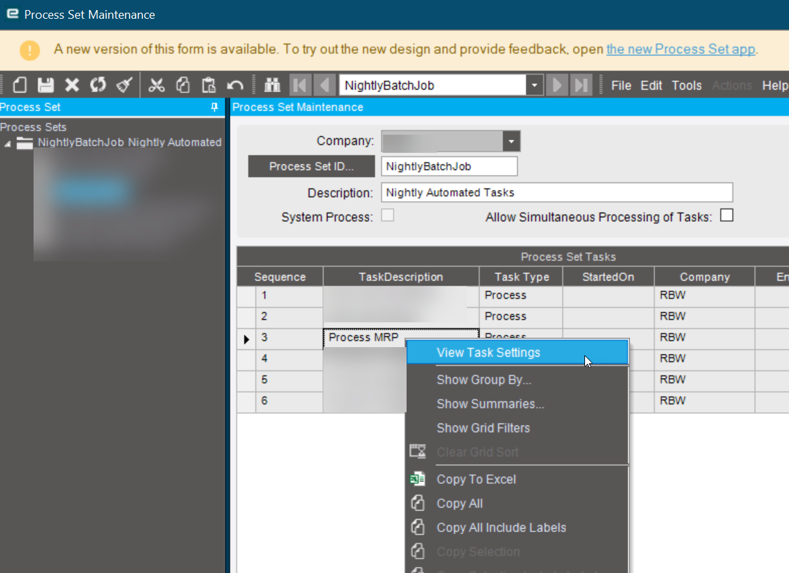Click the Epicor logo in the title bar
The height and width of the screenshot is (573, 789).
pos(13,14)
